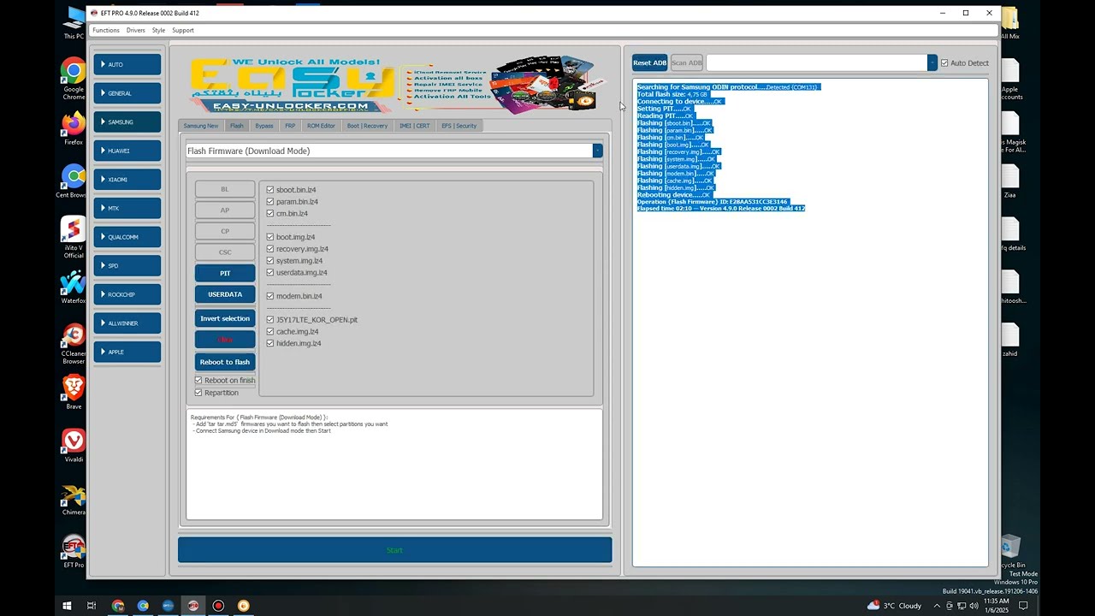The image size is (1095, 616).
Task: Open Flash Firmware mode dropdown
Action: pos(597,151)
